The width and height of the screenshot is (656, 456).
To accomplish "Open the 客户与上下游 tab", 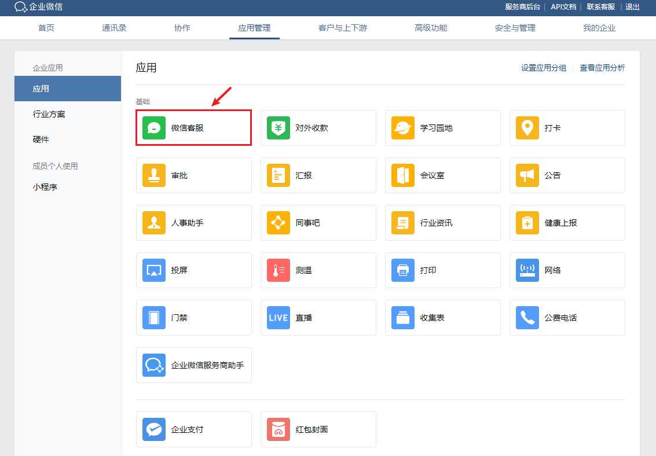I will (343, 28).
